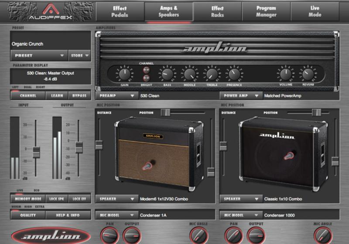Viewport: 349px width, 244px height.
Task: Open the Effect Pedals tab
Action: [120, 12]
